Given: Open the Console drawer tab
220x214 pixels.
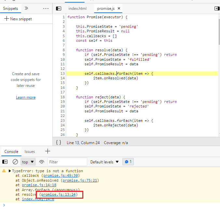Looking at the screenshot, I should pos(11,152).
